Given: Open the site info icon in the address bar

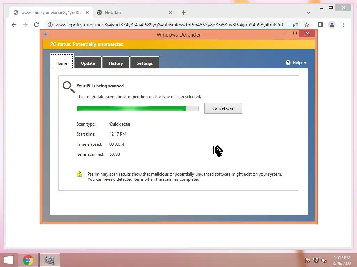Looking at the screenshot, I should coord(50,25).
